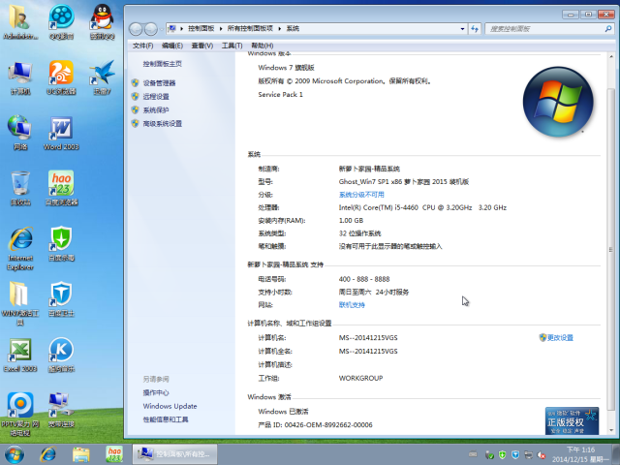Click the 控制面板 taskbar window button
Viewport: 620px width, 465px height.
[174, 454]
